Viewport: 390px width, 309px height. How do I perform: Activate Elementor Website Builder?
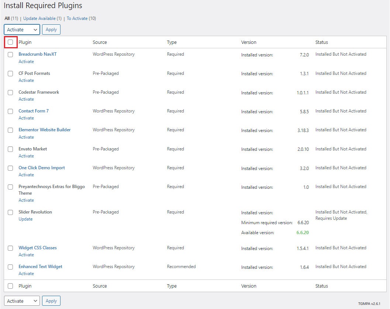[x=26, y=137]
